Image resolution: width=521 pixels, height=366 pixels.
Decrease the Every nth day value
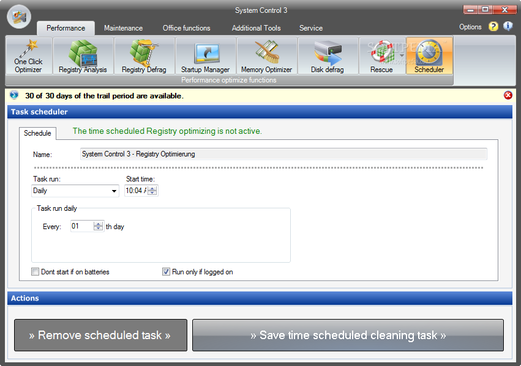[x=98, y=229]
